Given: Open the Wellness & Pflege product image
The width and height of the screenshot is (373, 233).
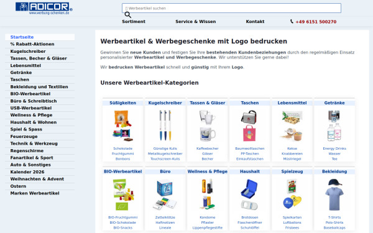Looking at the screenshot, I should [208, 194].
